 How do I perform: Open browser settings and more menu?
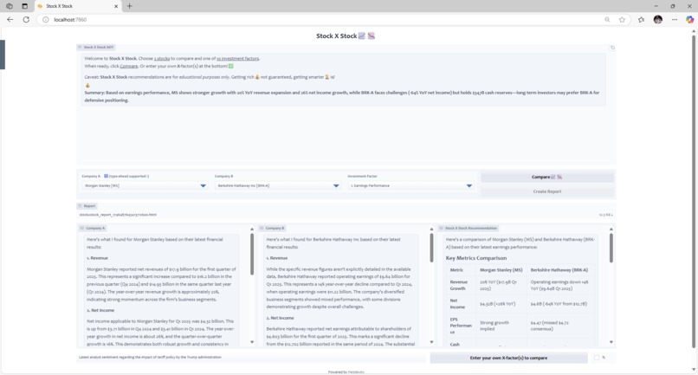point(675,20)
